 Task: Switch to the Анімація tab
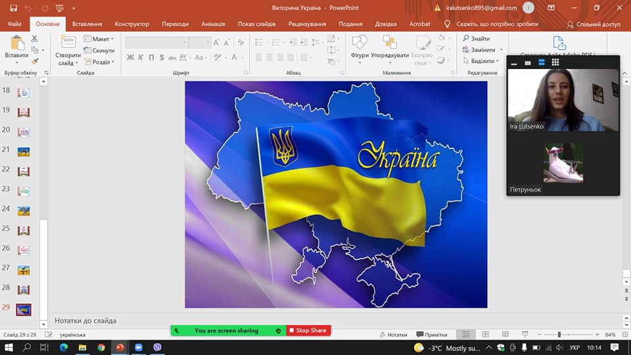[213, 24]
